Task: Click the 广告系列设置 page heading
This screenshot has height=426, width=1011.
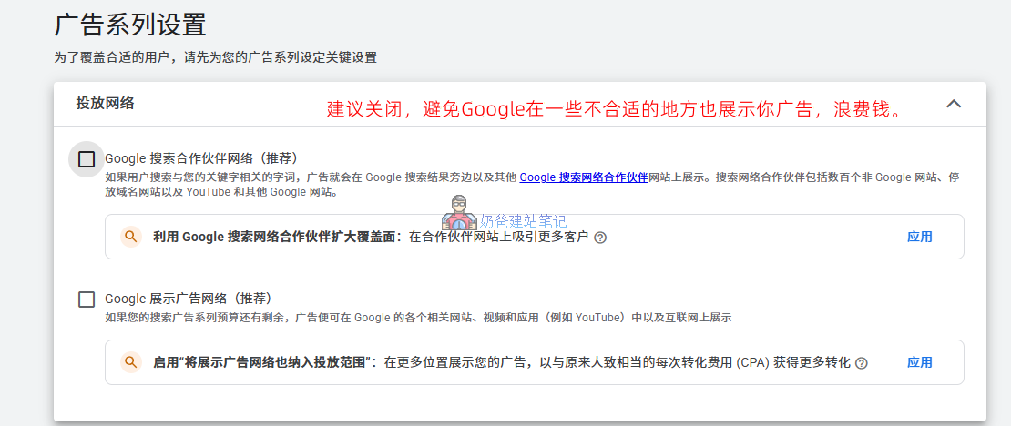Action: click(130, 25)
